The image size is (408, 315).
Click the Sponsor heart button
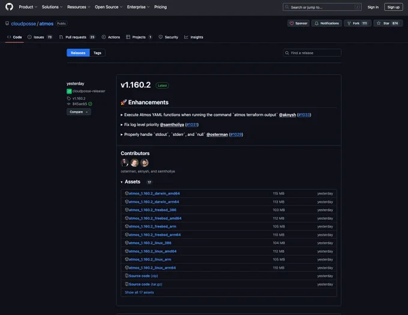tap(298, 23)
